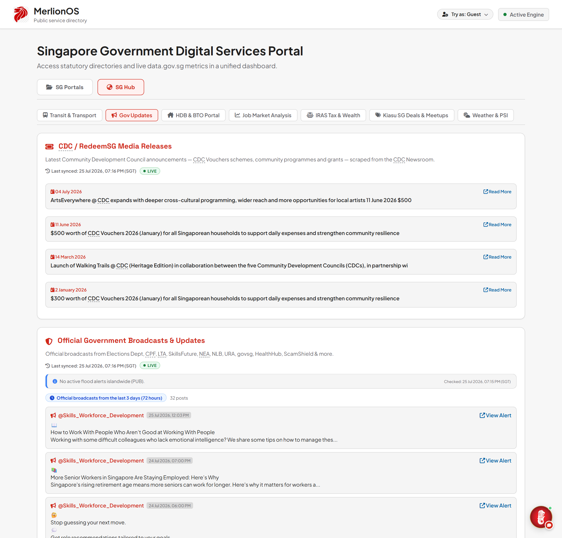This screenshot has width=562, height=538.
Task: Open the Weather & PSI tab
Action: click(x=485, y=115)
